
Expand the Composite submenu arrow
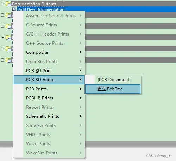point(81,52)
